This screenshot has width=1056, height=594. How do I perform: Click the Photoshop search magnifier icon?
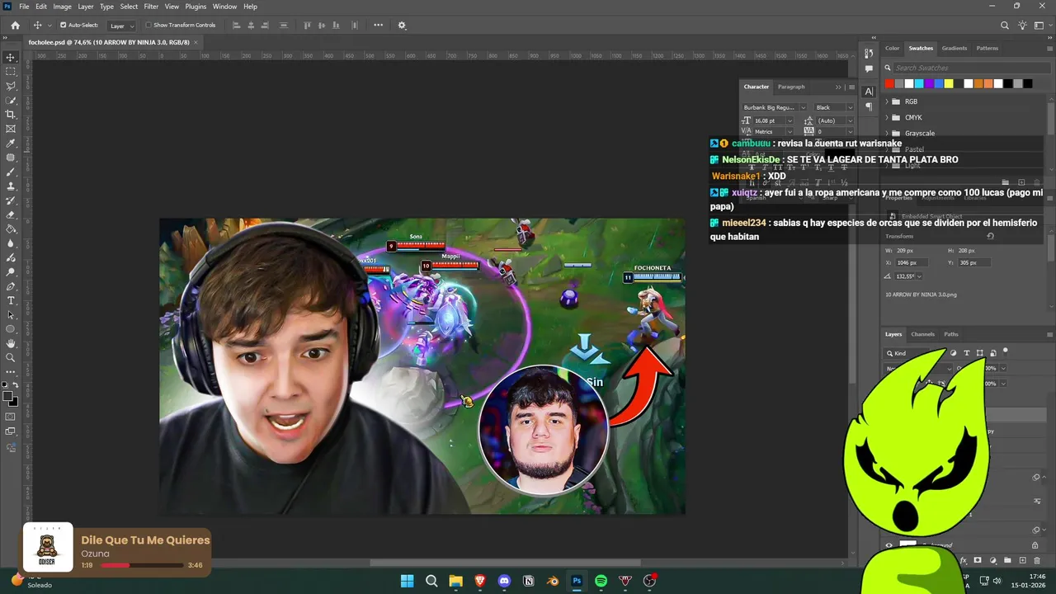tap(1005, 26)
